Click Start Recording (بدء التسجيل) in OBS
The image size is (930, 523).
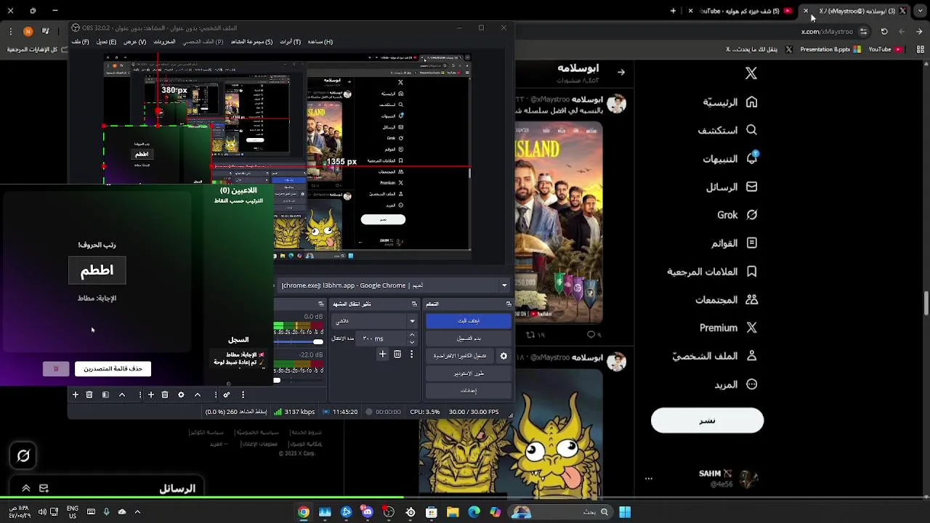tap(469, 338)
